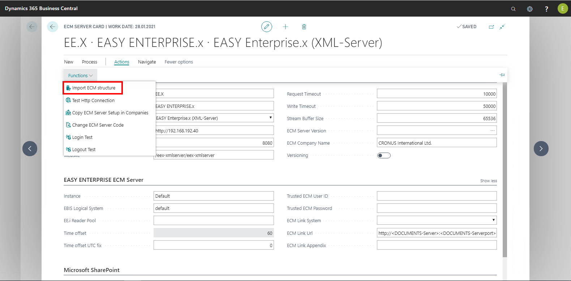The image size is (571, 281).
Task: Click Show less in ECM Server section
Action: (x=488, y=181)
